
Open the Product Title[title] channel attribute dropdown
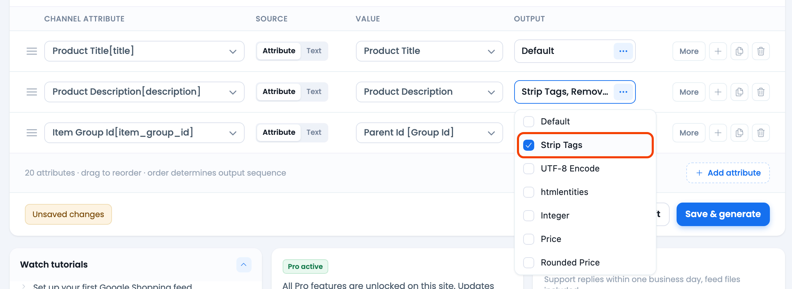click(x=144, y=51)
